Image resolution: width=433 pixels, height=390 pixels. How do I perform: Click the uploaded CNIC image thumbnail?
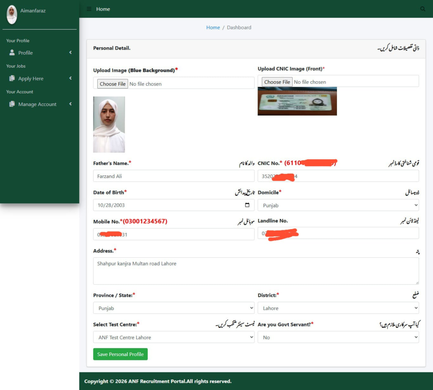point(297,101)
